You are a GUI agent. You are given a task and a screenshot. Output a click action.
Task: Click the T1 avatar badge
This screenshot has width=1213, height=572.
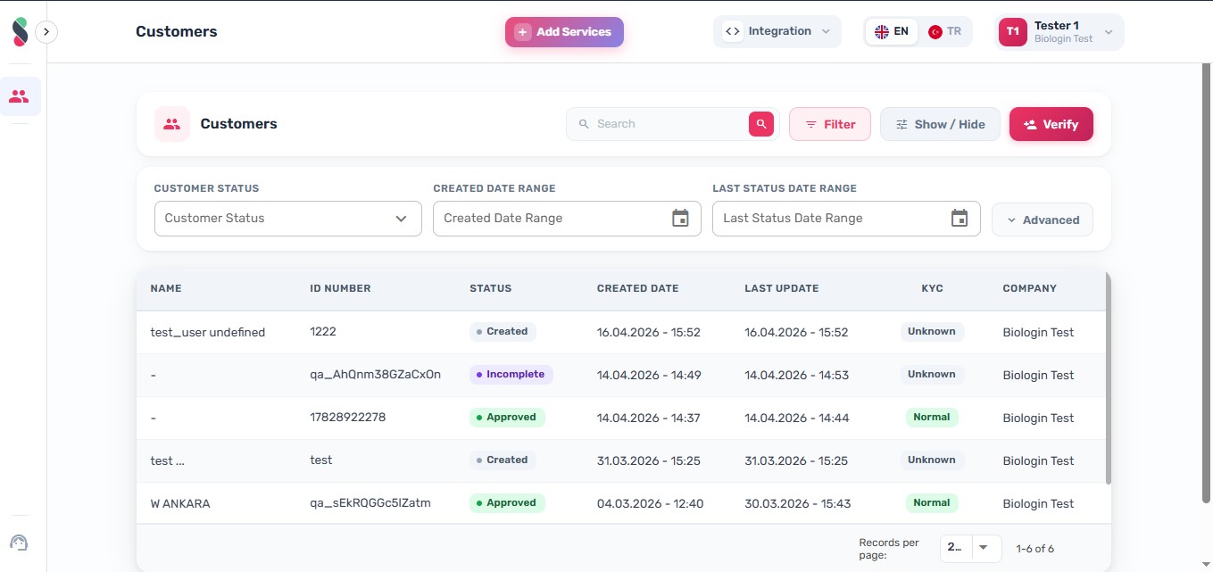[x=1013, y=32]
